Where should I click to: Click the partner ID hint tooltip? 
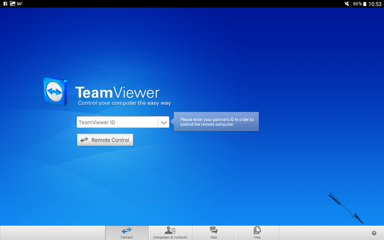tap(216, 122)
